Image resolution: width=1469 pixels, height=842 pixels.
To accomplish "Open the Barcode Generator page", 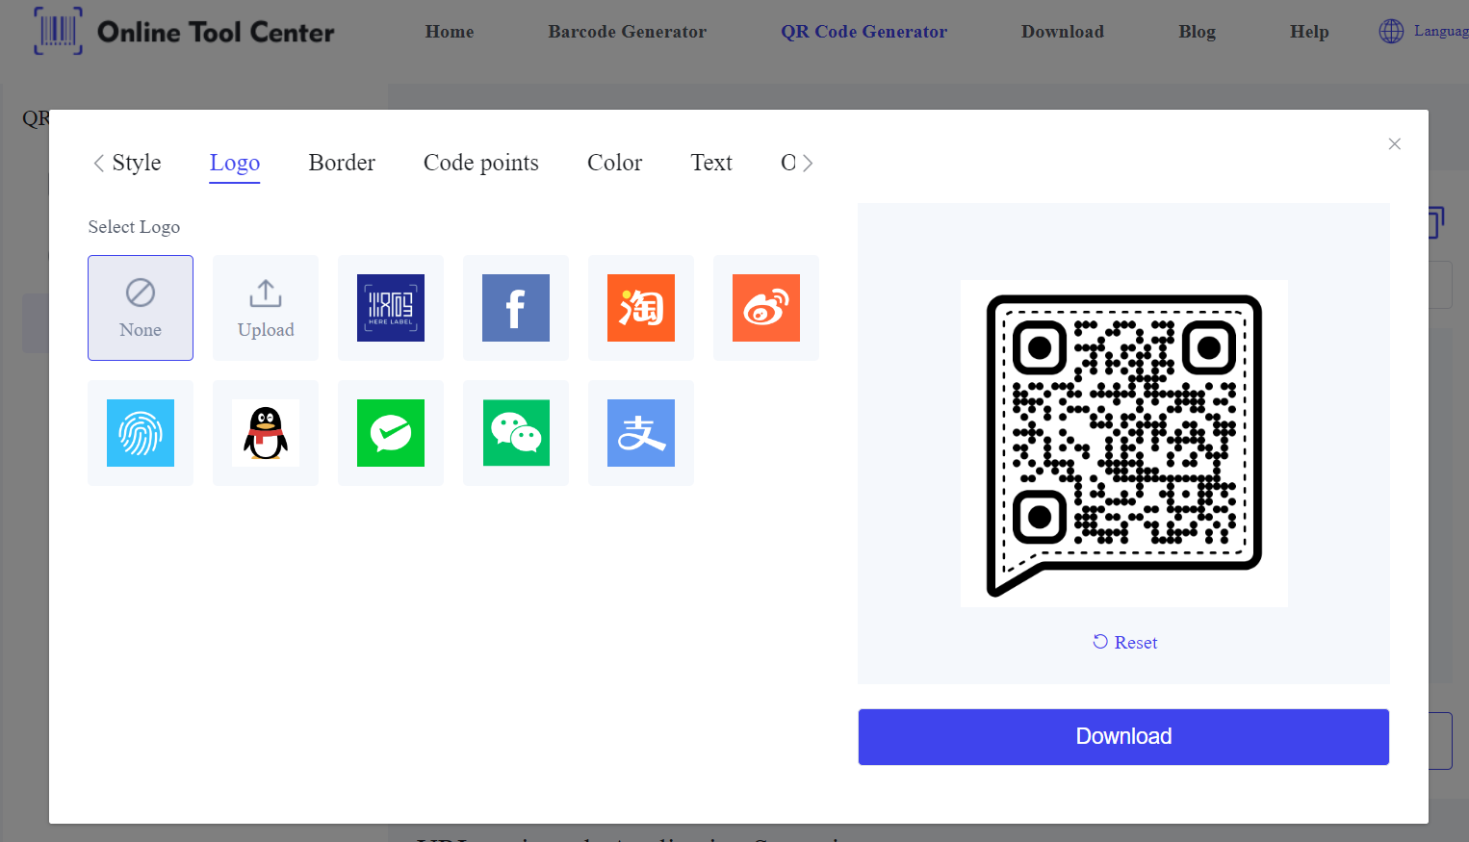I will [628, 32].
